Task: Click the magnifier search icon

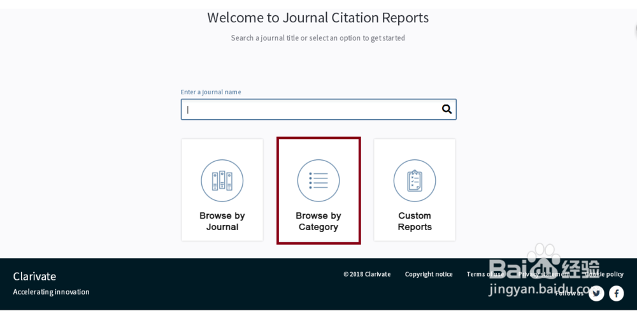Action: point(447,109)
